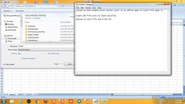Launch Google Chrome from taskbar

(37, 101)
